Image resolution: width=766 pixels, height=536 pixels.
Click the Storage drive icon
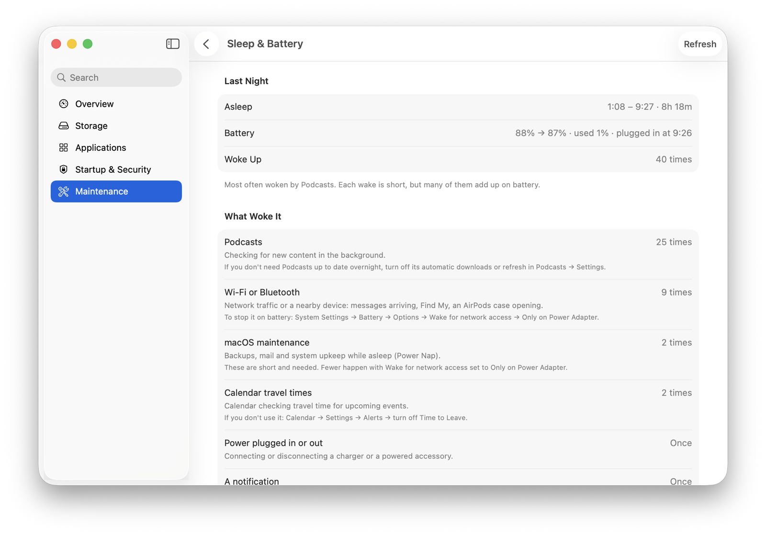pyautogui.click(x=64, y=126)
